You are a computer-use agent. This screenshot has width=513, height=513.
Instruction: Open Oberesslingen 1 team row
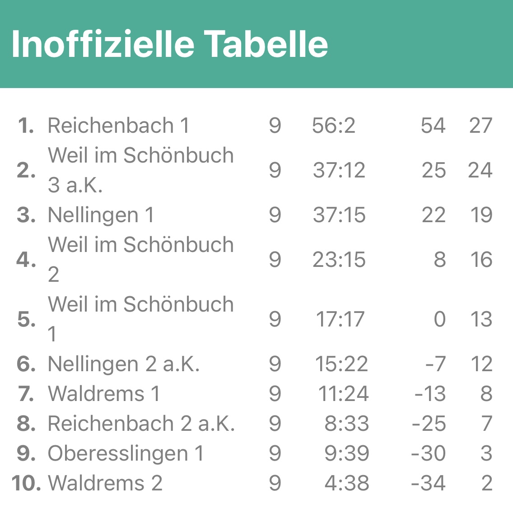pyautogui.click(x=126, y=453)
